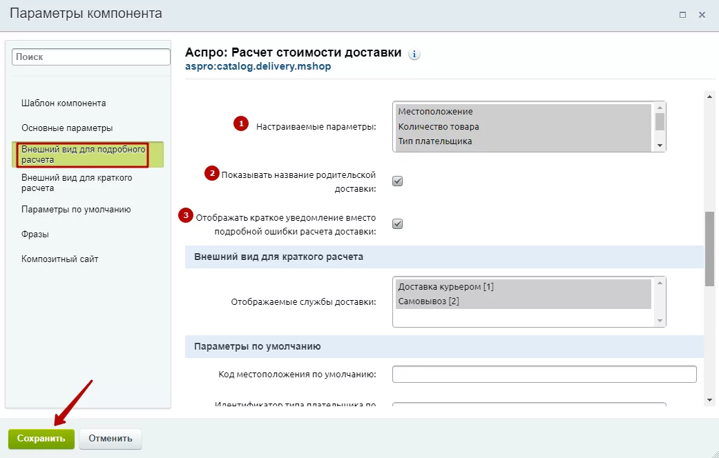Open Композитный сайт section
The width and height of the screenshot is (719, 458).
(x=59, y=259)
